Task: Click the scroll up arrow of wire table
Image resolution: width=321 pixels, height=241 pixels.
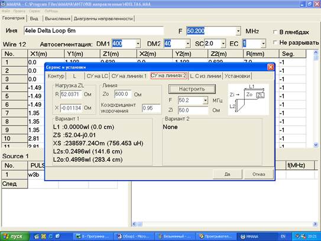Action: click(x=316, y=53)
